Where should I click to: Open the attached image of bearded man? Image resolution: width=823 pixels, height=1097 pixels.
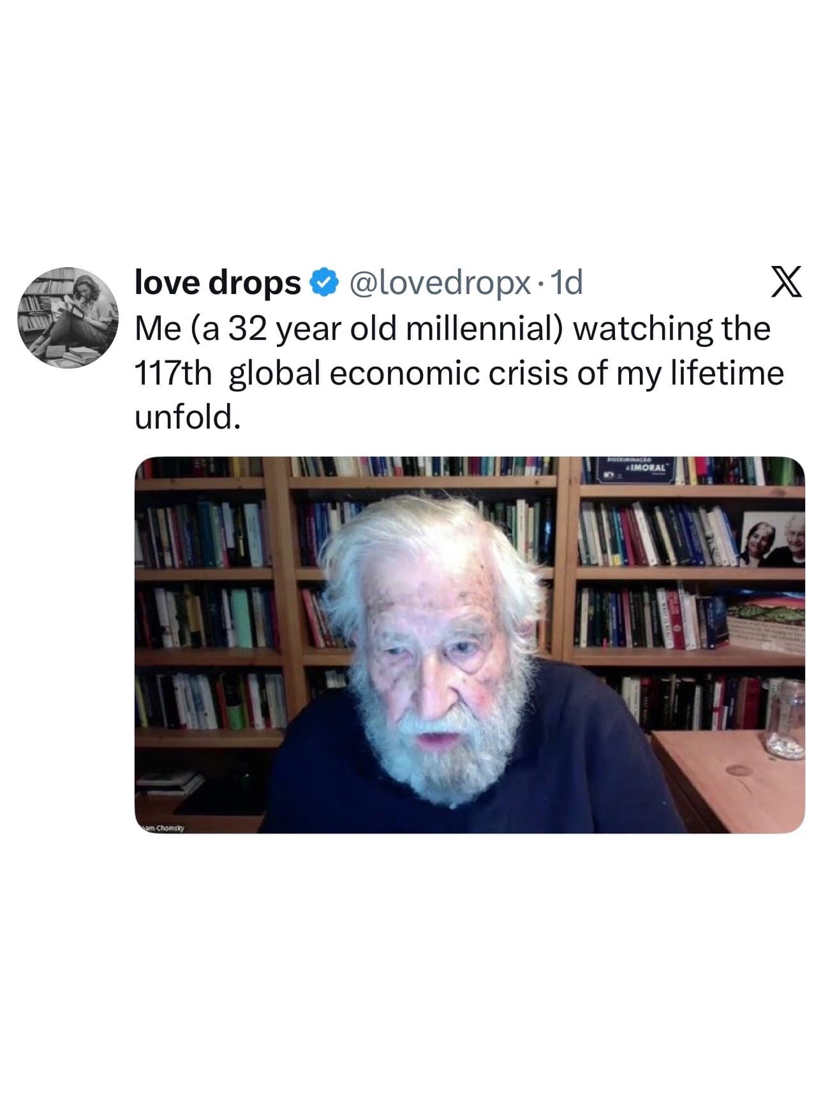click(470, 645)
